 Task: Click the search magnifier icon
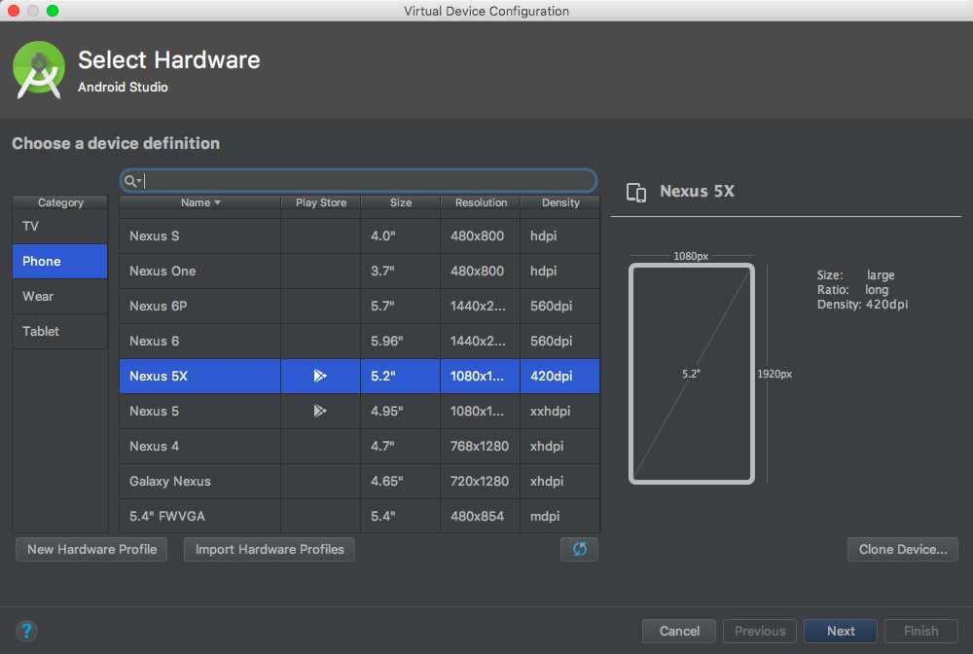point(131,181)
